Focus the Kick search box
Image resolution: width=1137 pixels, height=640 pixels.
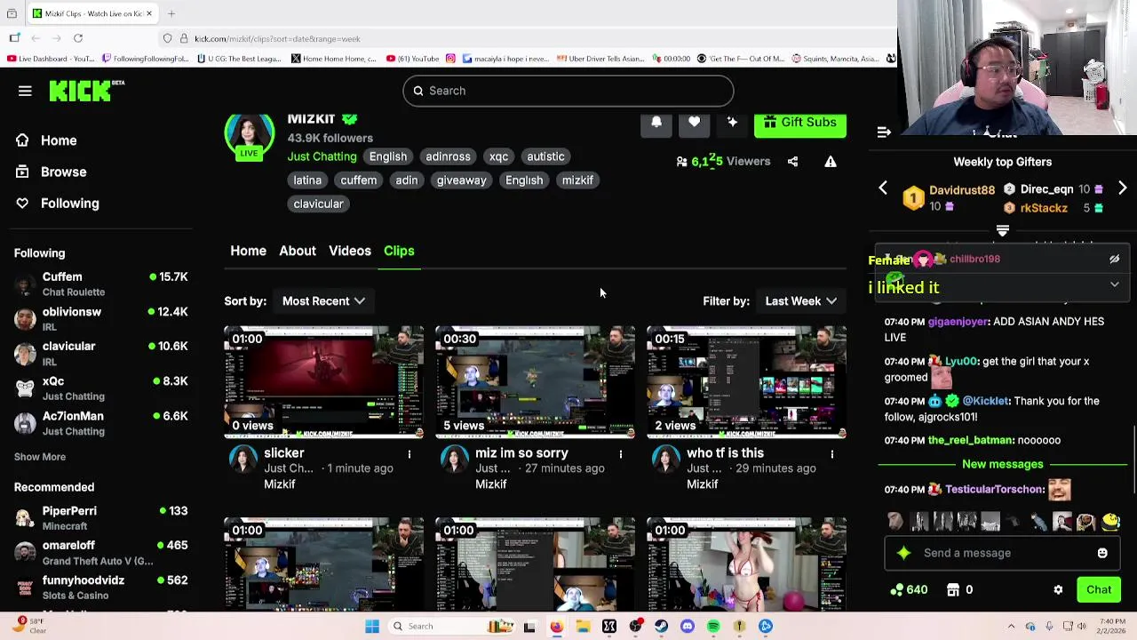click(x=568, y=91)
